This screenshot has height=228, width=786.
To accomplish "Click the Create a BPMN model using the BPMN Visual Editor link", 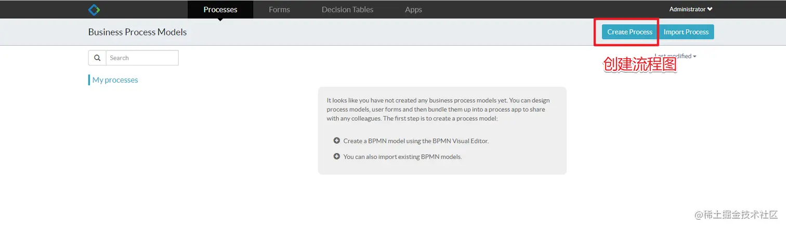I will [416, 141].
